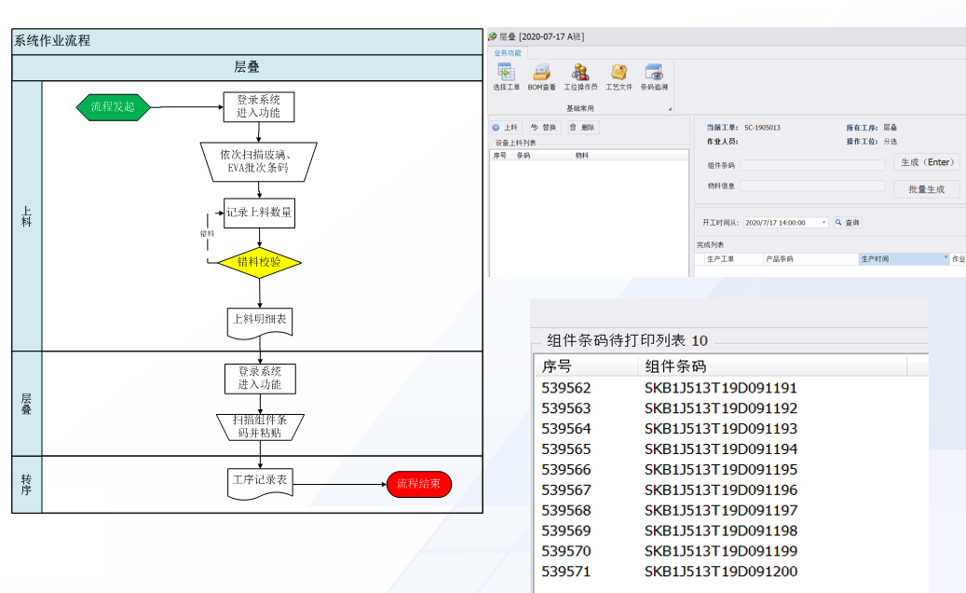Click the 产品条码 column header
The width and height of the screenshot is (966, 593).
click(x=779, y=259)
